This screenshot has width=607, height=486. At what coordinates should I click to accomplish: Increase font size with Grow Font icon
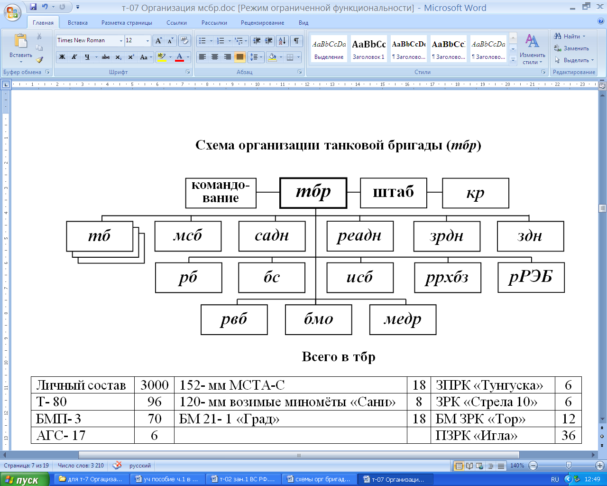(159, 41)
